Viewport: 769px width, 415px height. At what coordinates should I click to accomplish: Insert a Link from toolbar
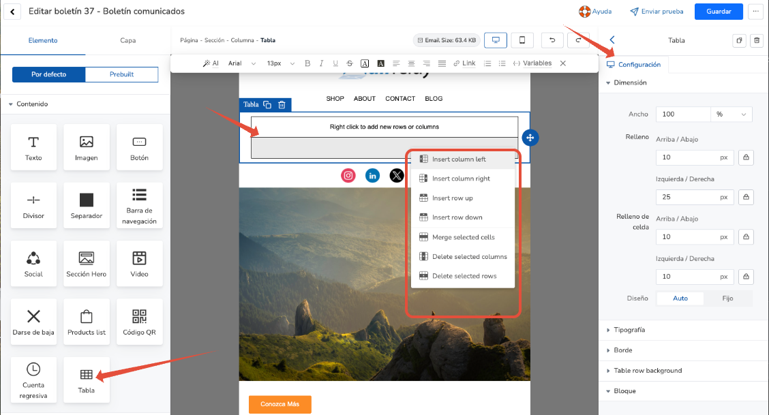click(464, 63)
